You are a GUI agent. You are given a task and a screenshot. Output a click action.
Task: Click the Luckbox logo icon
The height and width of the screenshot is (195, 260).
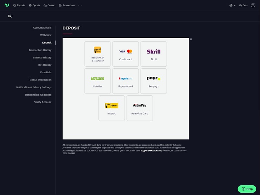pos(6,5)
